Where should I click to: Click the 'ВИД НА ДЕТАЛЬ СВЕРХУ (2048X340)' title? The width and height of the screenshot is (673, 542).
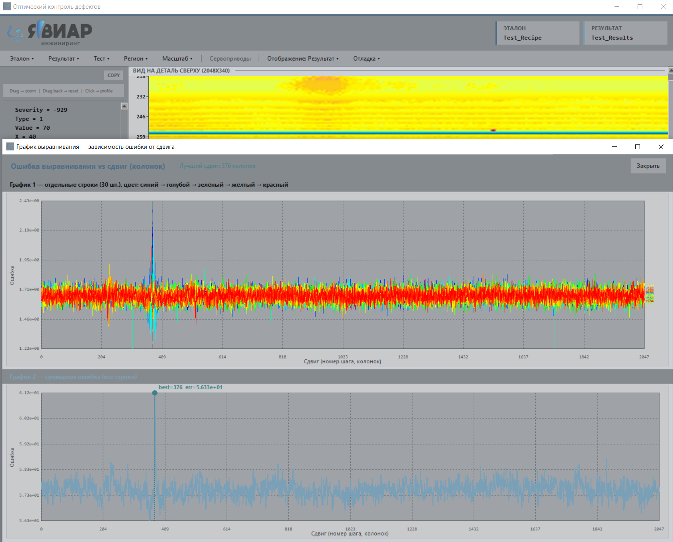181,70
